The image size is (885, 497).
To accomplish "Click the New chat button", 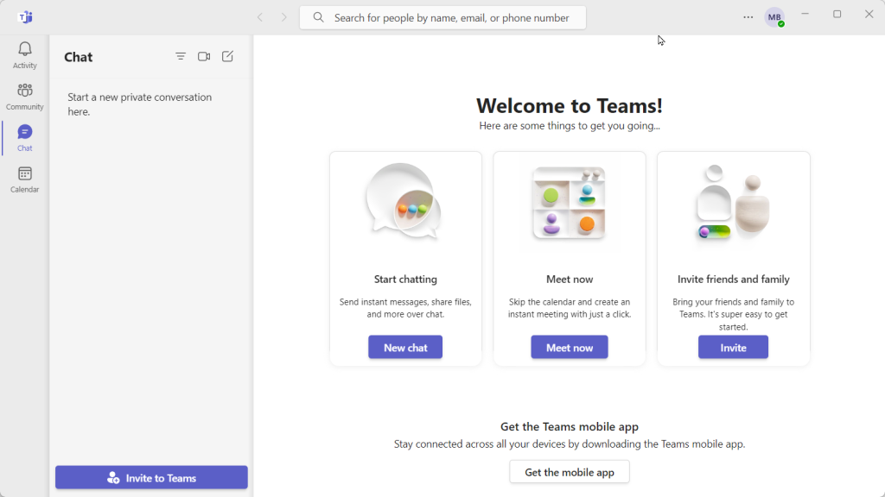I will [405, 347].
